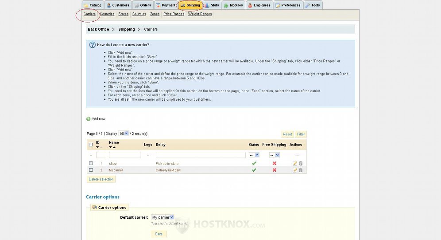Sort by Name ascending arrow

(114, 147)
